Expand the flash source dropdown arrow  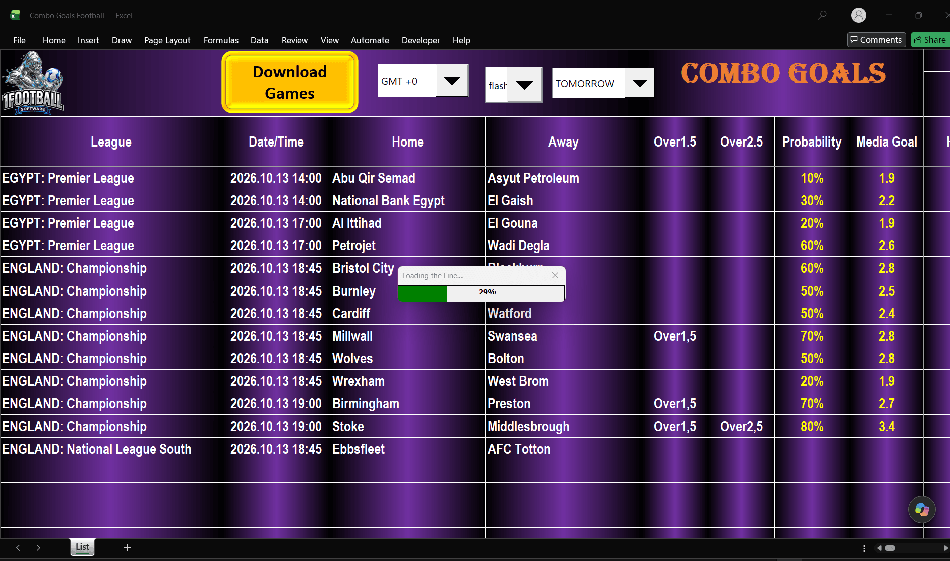pos(524,85)
